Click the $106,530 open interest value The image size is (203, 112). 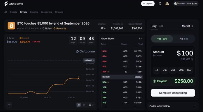137,28
